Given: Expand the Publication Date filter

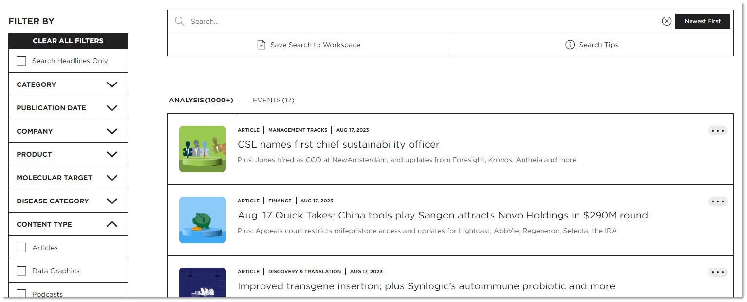Looking at the screenshot, I should point(68,108).
